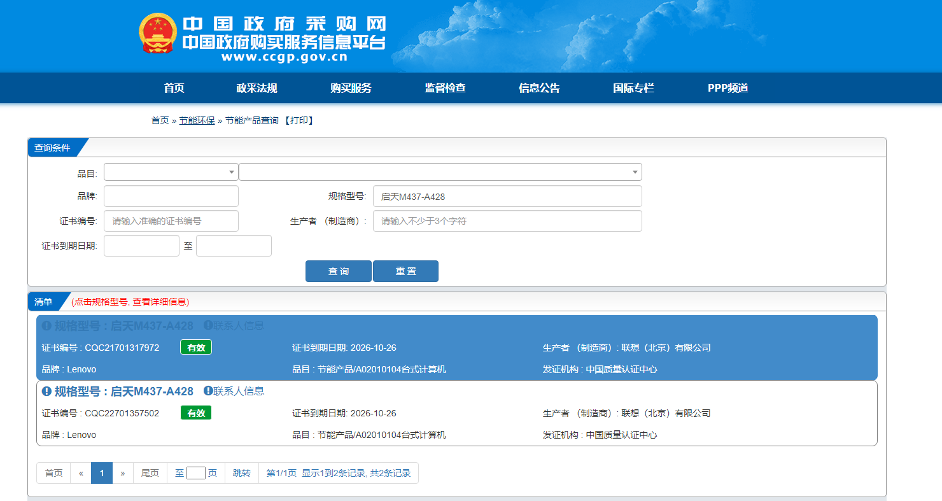Click the 联系人信息 info icon in second result
Screen dimensions: 942x501
(x=208, y=391)
